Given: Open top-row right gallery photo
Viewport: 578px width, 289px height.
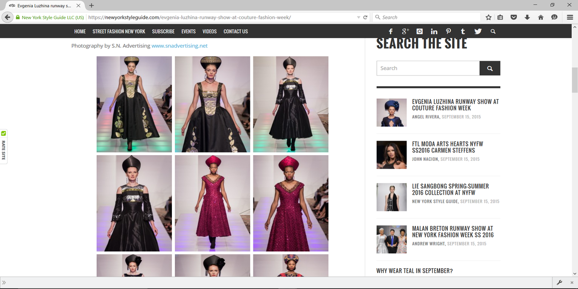Looking at the screenshot, I should pos(291,105).
